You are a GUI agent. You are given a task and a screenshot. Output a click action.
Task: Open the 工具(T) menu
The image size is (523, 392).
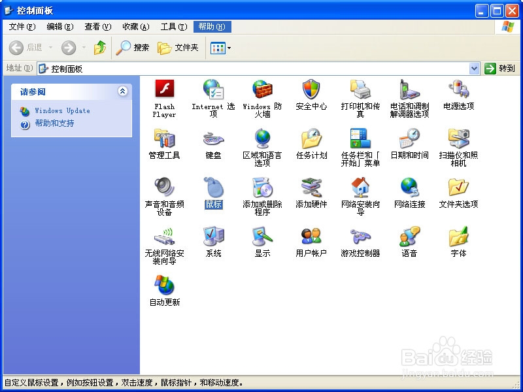174,27
